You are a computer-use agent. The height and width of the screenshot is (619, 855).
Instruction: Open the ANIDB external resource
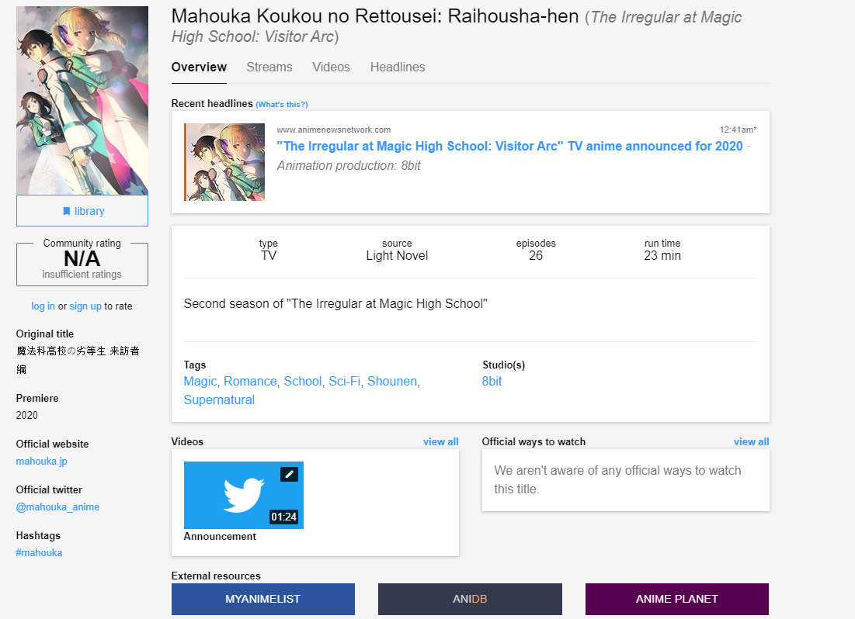470,599
